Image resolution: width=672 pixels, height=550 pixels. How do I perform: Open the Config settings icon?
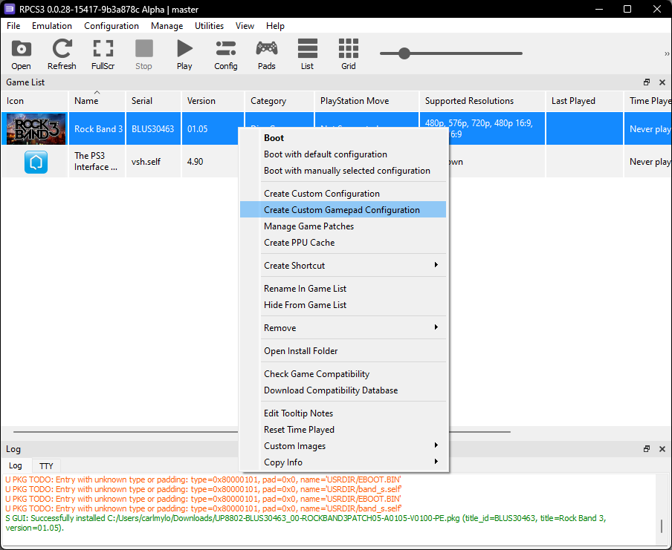click(x=225, y=54)
